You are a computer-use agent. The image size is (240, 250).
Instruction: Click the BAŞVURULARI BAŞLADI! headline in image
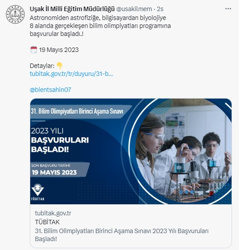pos(60,145)
